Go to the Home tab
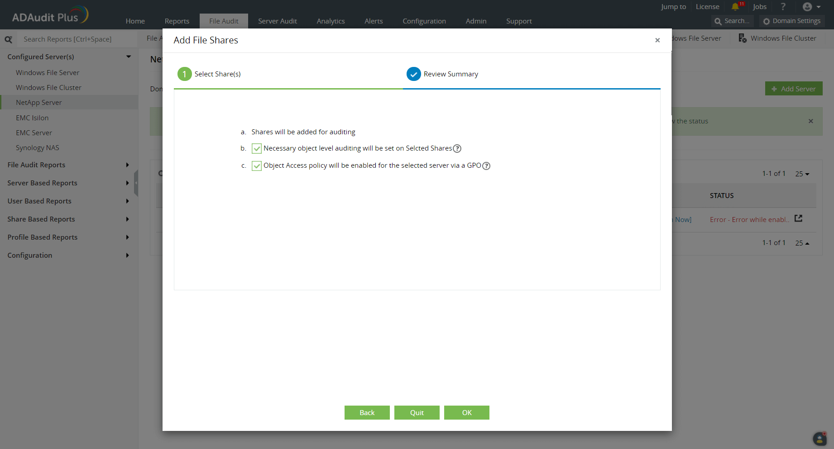The height and width of the screenshot is (449, 834). [x=135, y=21]
